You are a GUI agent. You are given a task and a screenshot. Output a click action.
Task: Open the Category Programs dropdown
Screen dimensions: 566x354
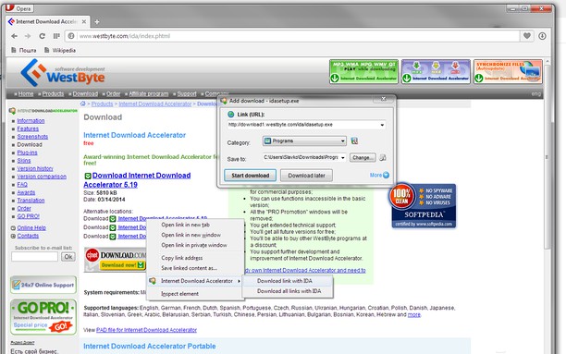coord(304,141)
